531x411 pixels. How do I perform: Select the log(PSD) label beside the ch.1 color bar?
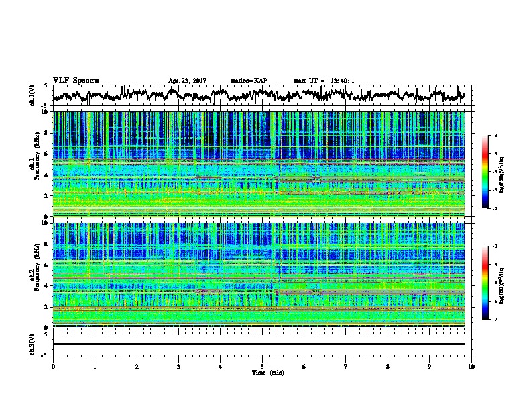coord(502,175)
